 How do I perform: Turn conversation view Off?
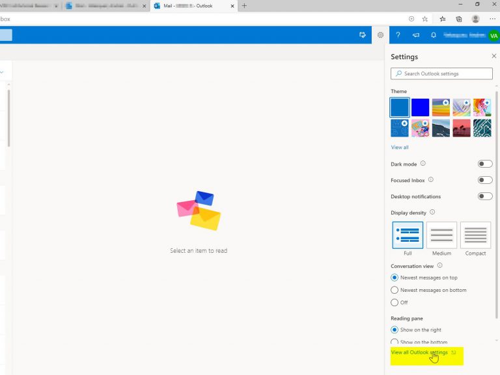[395, 302]
